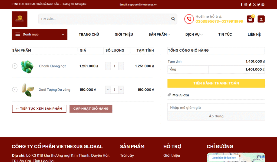The height and width of the screenshot is (162, 277).
Task: Increase quantity of Chanh Không hạt
Action: coord(121,66)
